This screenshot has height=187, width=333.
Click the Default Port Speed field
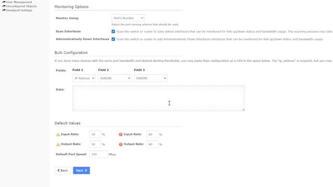coord(98,154)
